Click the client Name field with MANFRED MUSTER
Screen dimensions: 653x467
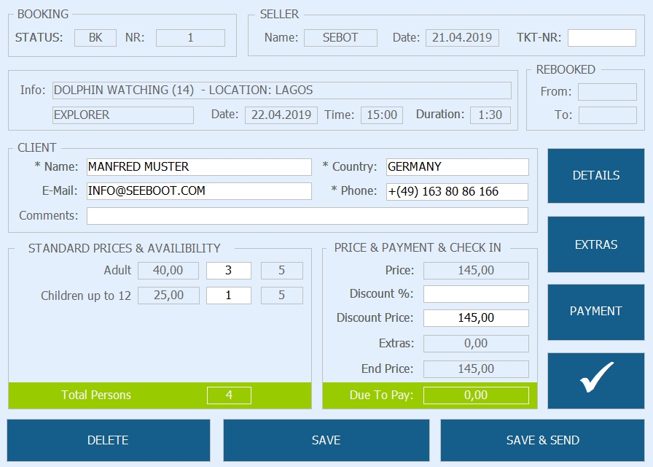[199, 167]
